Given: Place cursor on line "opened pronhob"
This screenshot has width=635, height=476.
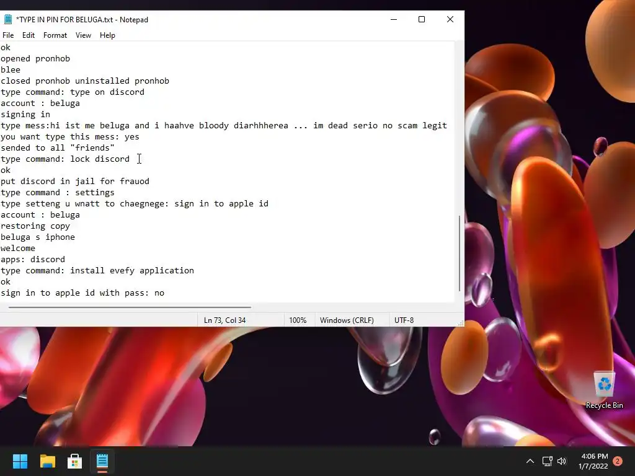Looking at the screenshot, I should pyautogui.click(x=35, y=59).
